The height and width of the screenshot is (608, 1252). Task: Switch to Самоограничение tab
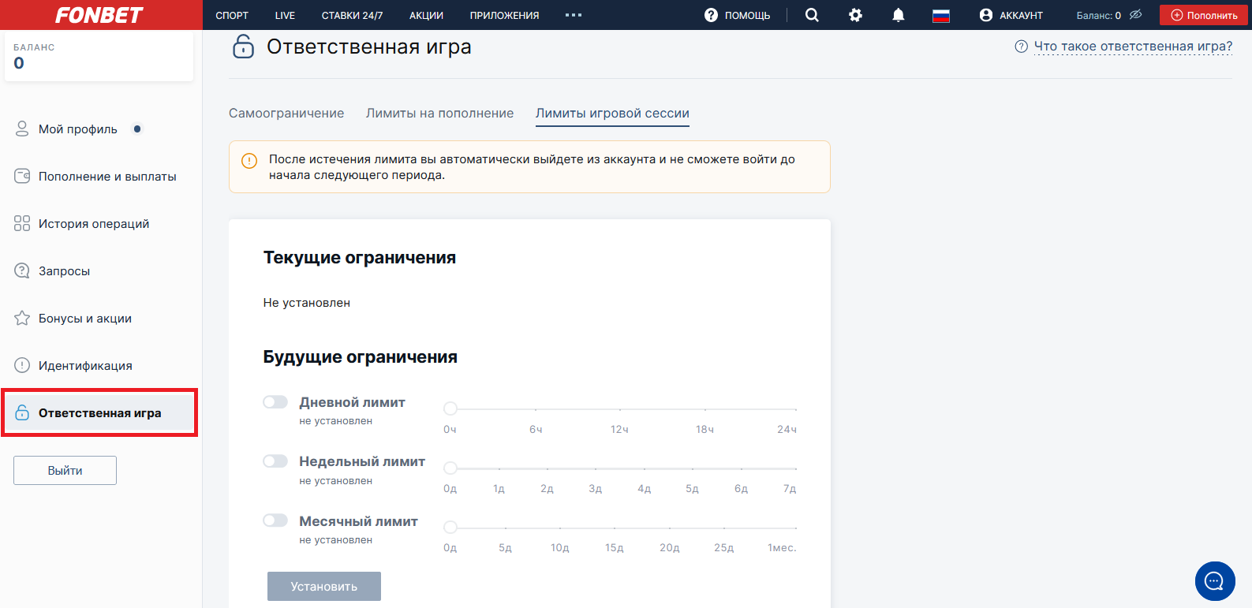pyautogui.click(x=286, y=113)
